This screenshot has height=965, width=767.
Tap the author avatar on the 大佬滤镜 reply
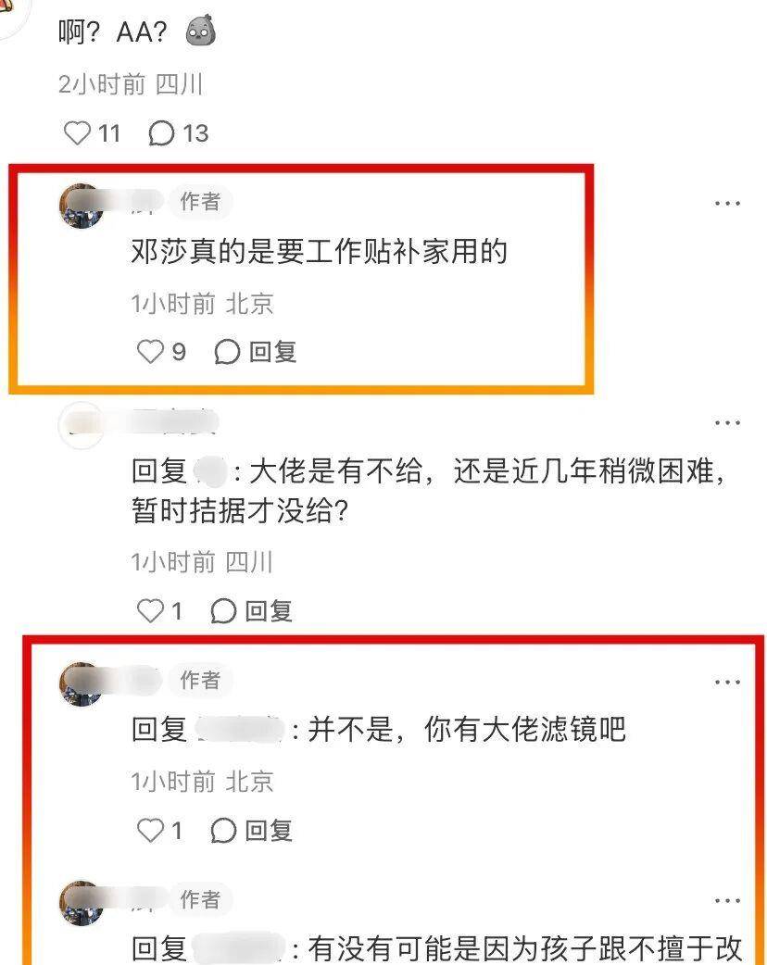[x=82, y=683]
